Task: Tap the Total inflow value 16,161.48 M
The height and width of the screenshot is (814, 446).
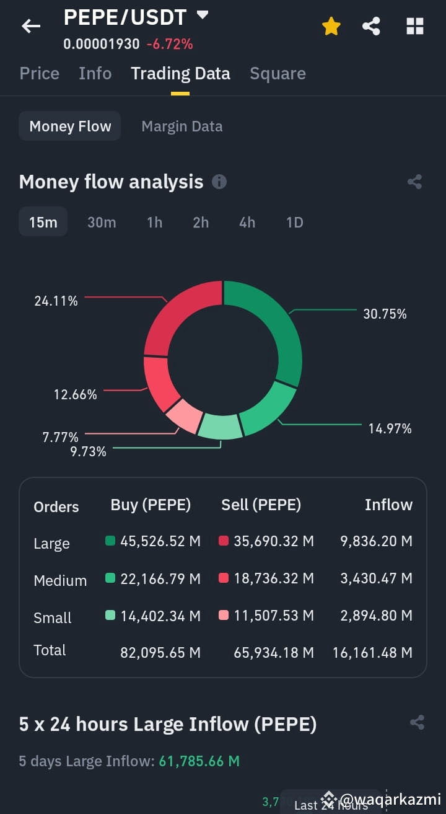Action: 372,652
